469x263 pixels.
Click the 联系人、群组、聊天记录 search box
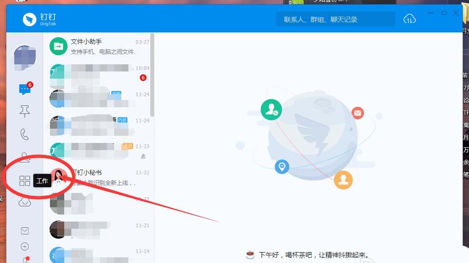coord(335,20)
